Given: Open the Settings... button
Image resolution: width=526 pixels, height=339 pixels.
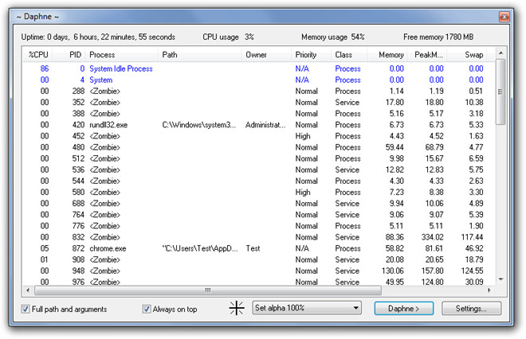Looking at the screenshot, I should coord(471,309).
